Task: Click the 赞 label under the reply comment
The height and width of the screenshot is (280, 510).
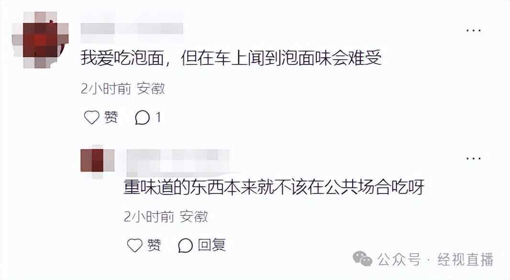Action: 154,245
